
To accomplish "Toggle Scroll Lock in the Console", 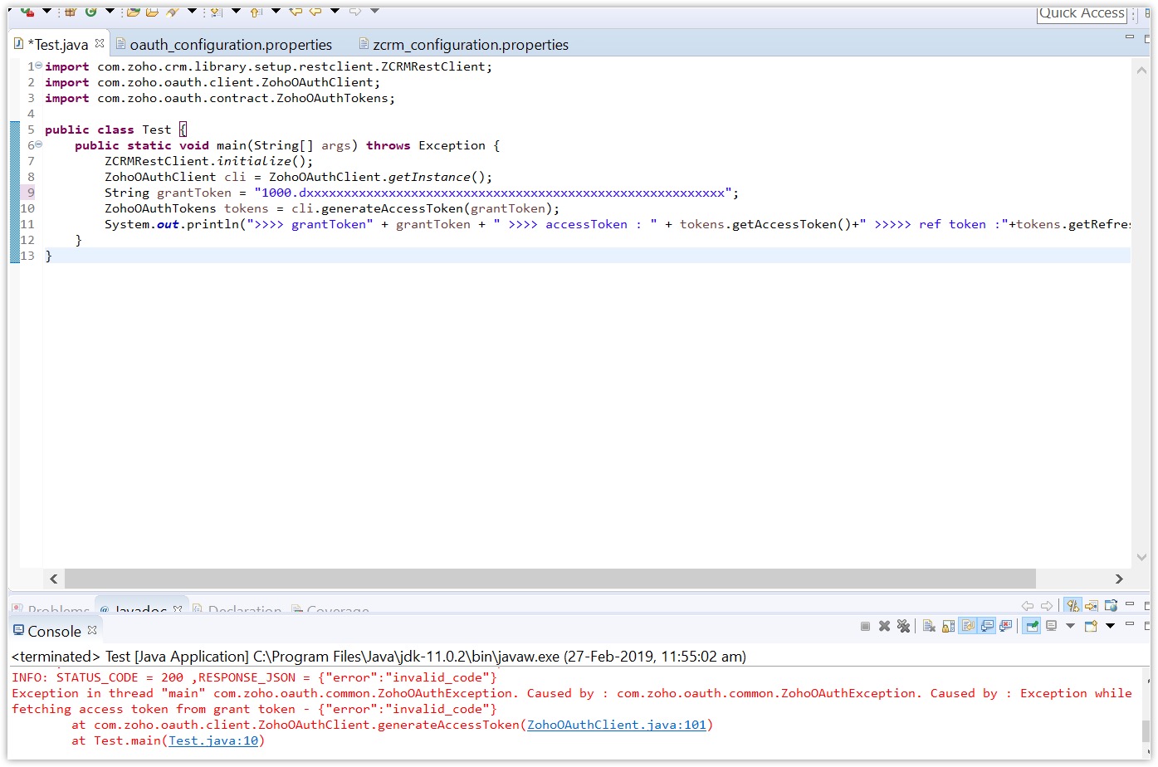I will pyautogui.click(x=948, y=625).
